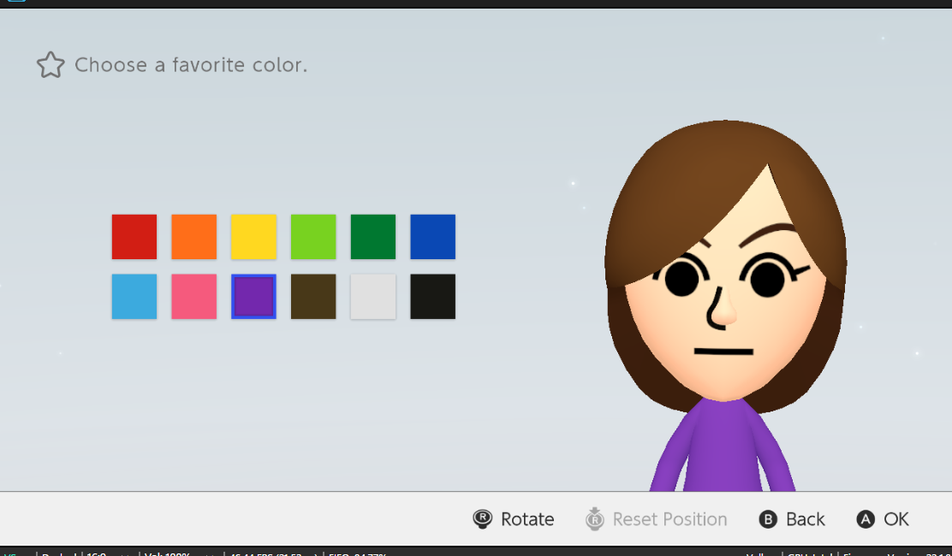The image size is (952, 556).
Task: Pick the black color swatch
Action: (433, 297)
